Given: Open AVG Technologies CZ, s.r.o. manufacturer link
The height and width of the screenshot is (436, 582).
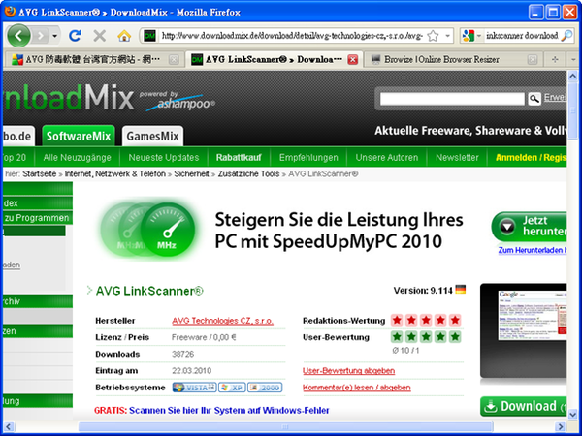Looking at the screenshot, I should (x=222, y=321).
